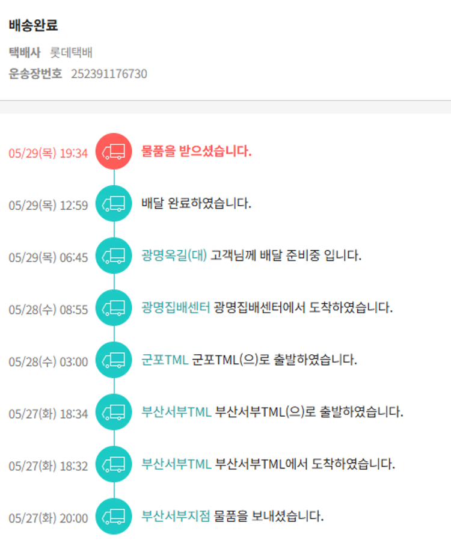451x540 pixels.
Task: Click the 배달 완료하였습니다 status text
Action: 196,203
